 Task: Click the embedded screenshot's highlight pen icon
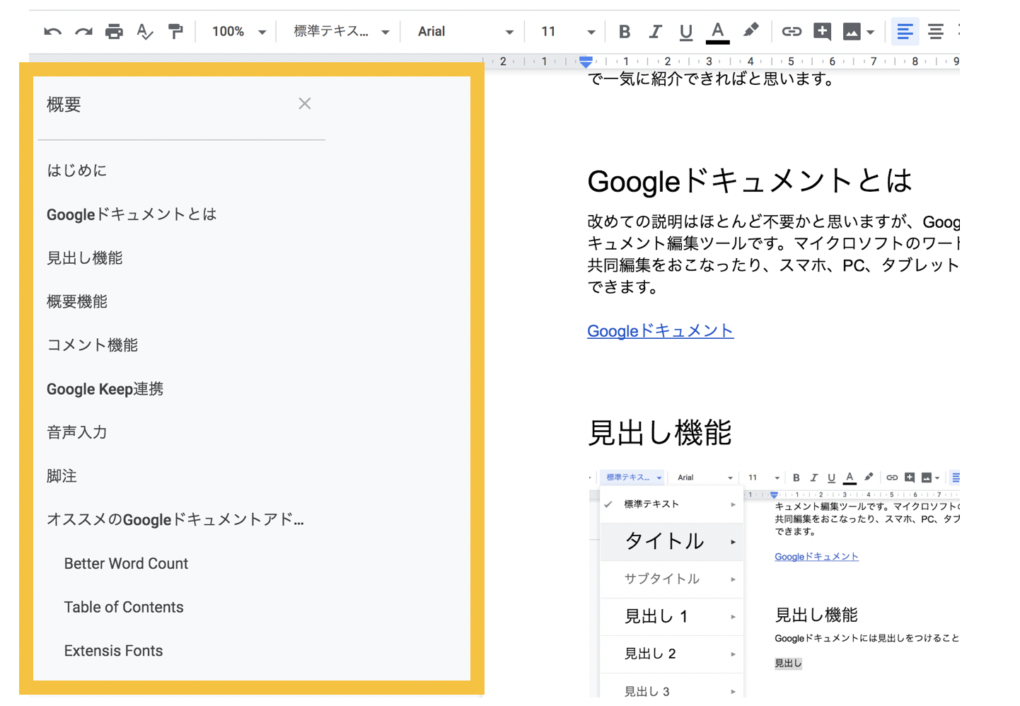(869, 477)
